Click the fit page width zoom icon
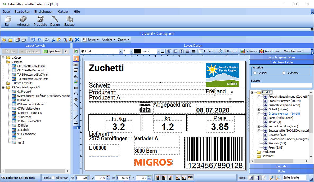 [x=263, y=177]
